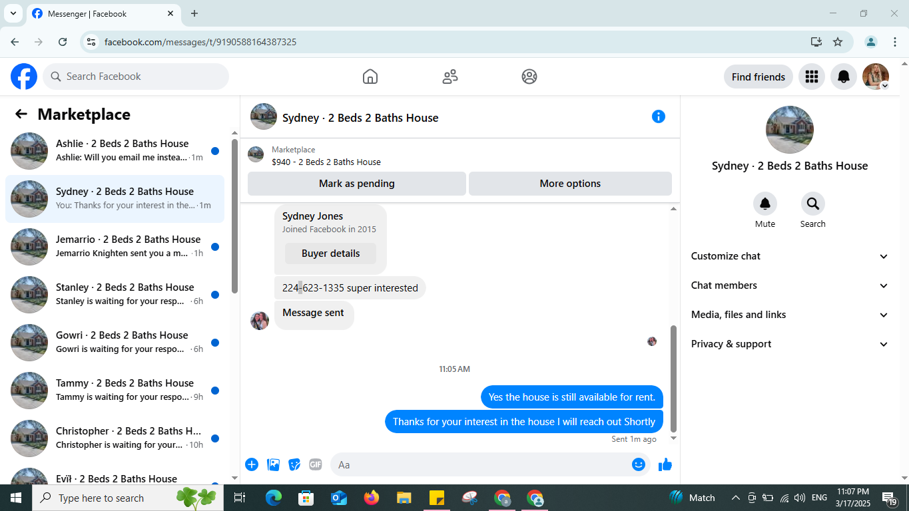Open $940 2 Beds 2 Baths listing
Image resolution: width=909 pixels, height=511 pixels.
click(x=326, y=162)
